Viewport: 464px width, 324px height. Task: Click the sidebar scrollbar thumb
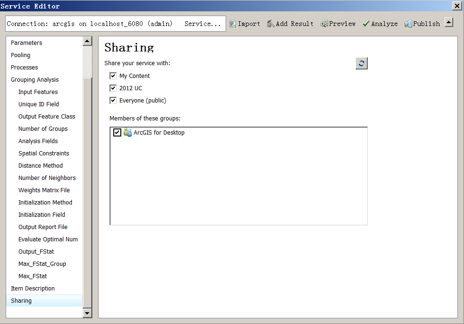[x=87, y=193]
